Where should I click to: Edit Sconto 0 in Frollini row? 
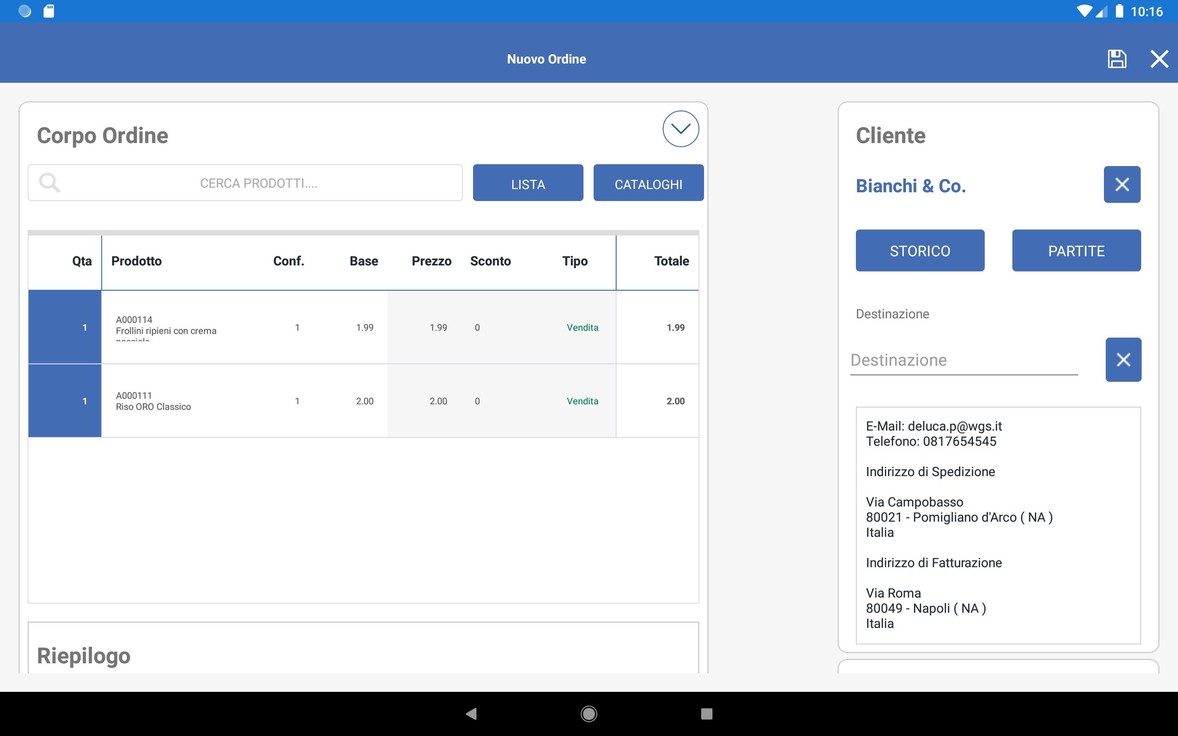(477, 328)
